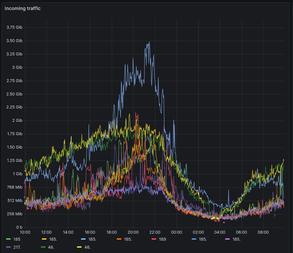Toggle the 46. series label beside yellow swatch
The height and width of the screenshot is (253, 293).
(87, 247)
